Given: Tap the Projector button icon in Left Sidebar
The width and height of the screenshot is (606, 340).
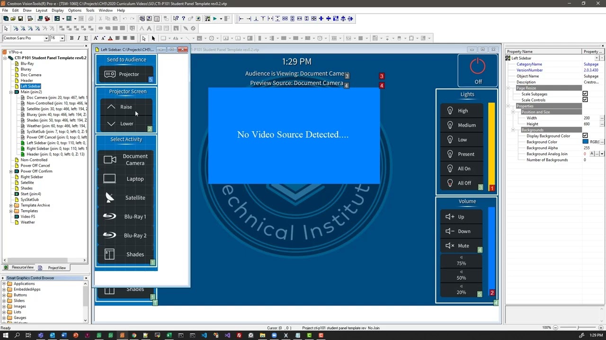Looking at the screenshot, I should (110, 74).
